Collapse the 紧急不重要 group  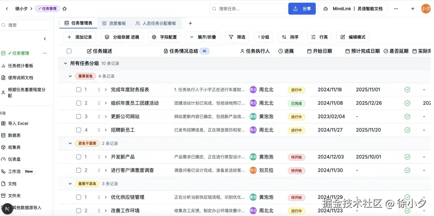70,143
